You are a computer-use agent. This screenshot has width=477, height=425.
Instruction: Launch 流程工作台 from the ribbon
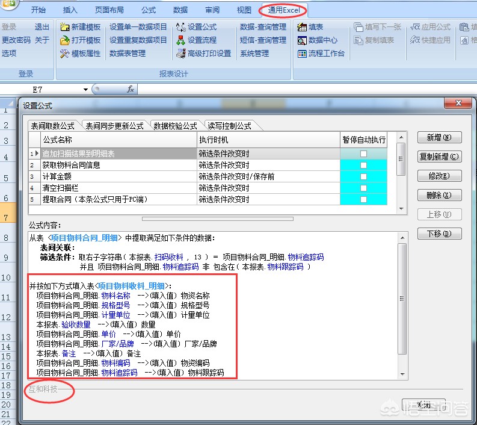point(302,54)
